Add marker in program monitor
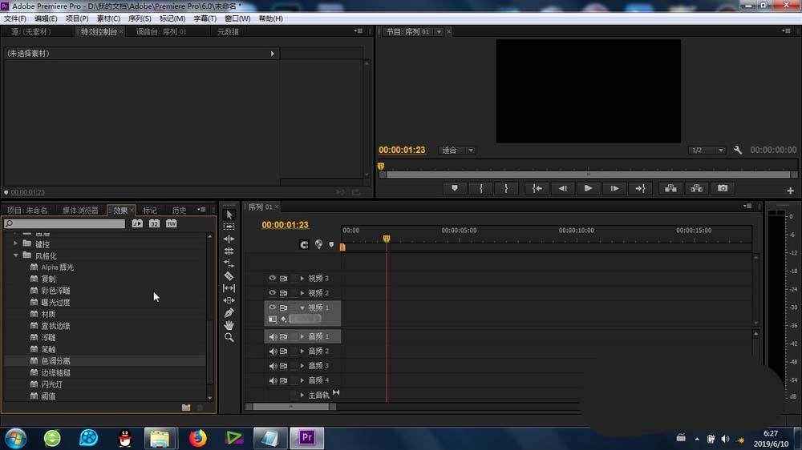The height and width of the screenshot is (450, 802). [x=455, y=188]
